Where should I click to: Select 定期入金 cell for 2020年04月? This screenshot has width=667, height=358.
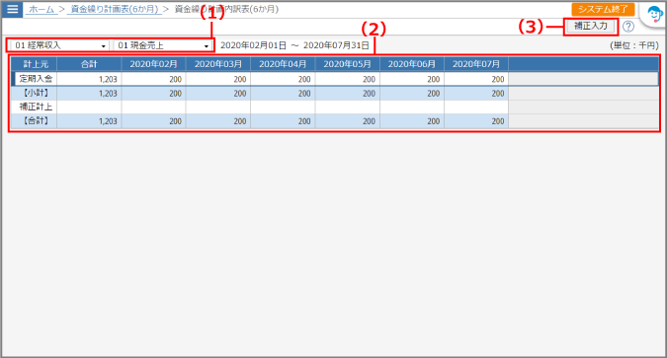pyautogui.click(x=283, y=79)
